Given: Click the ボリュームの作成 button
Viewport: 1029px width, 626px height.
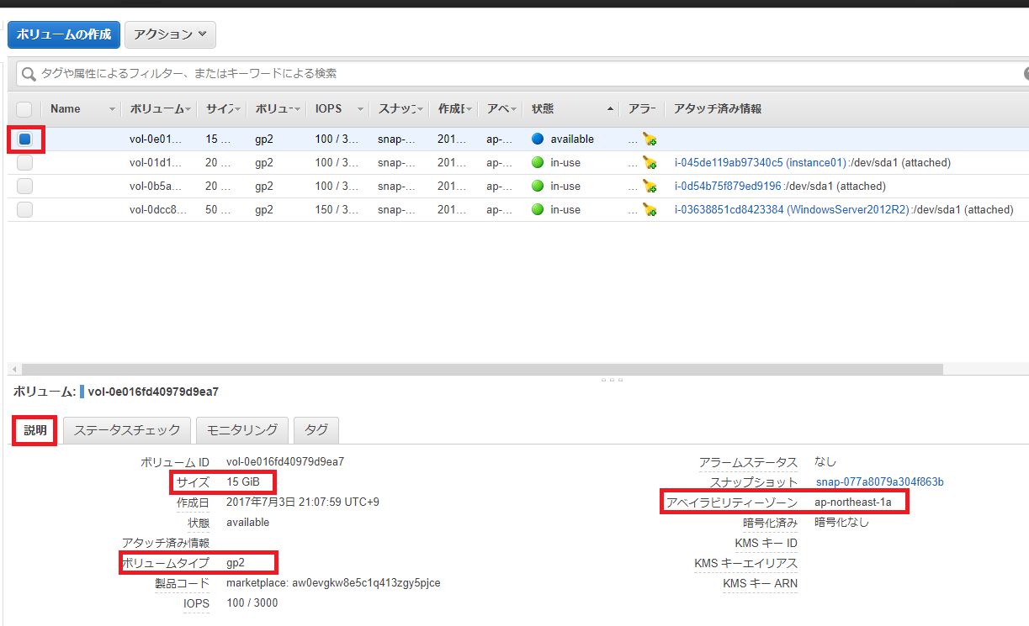Looking at the screenshot, I should click(x=64, y=34).
